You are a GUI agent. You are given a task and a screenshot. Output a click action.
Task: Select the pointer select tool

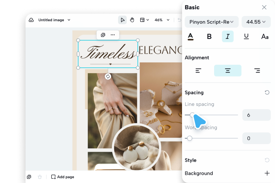pos(122,20)
